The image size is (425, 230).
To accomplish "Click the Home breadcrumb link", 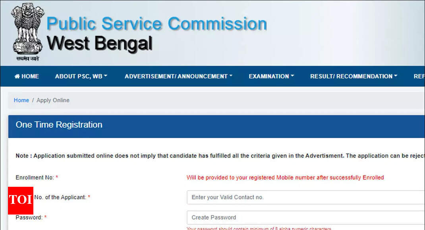I will point(21,100).
